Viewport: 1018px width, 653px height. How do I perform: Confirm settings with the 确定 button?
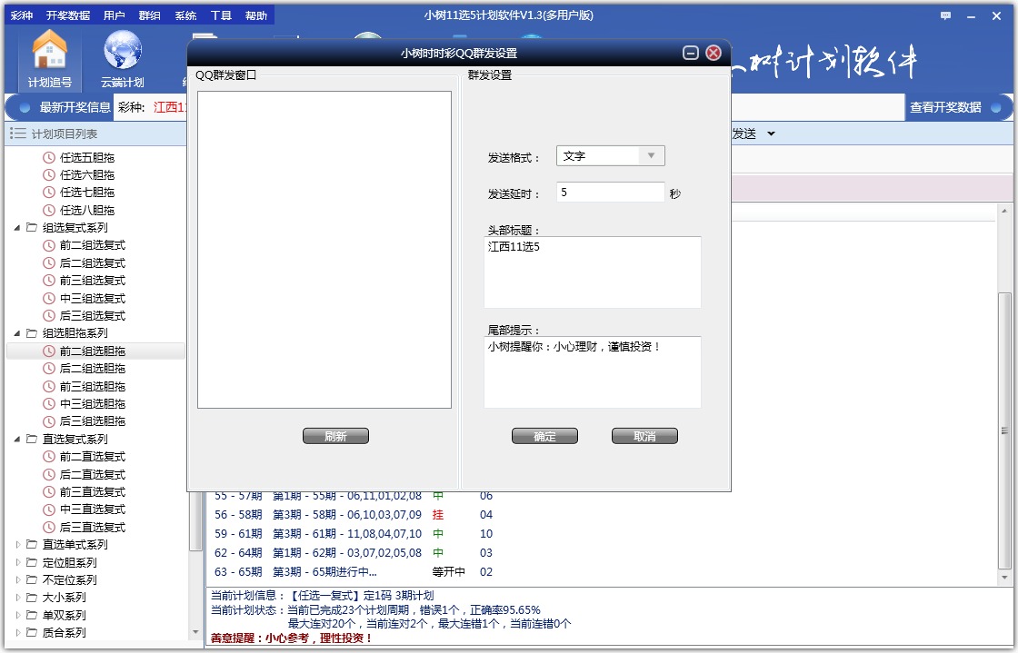(544, 435)
